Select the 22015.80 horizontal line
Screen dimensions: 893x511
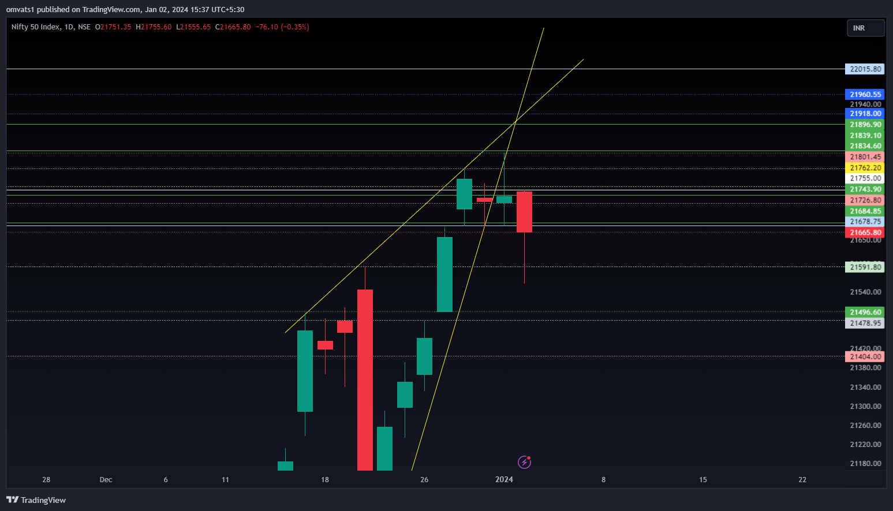425,69
